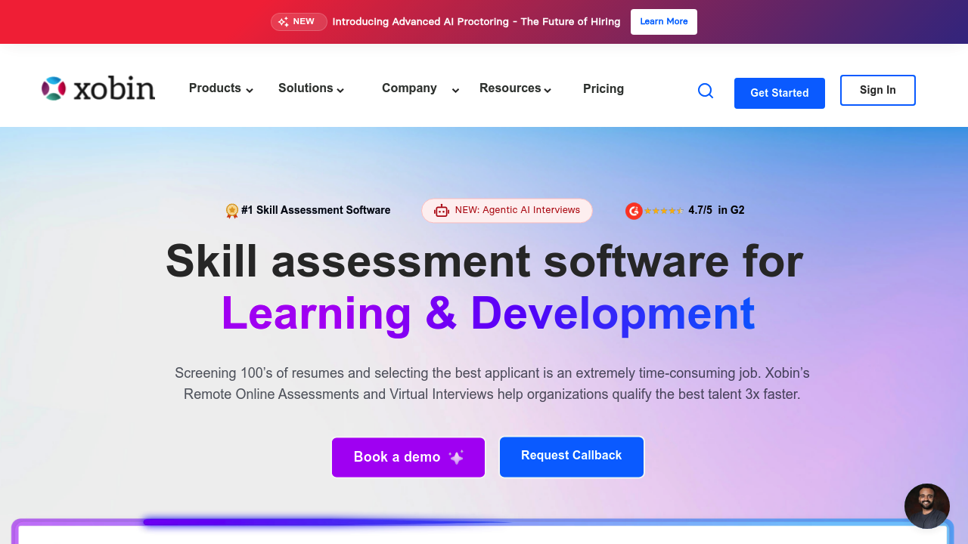
Task: Click the chevron next to Company
Action: [x=455, y=91]
